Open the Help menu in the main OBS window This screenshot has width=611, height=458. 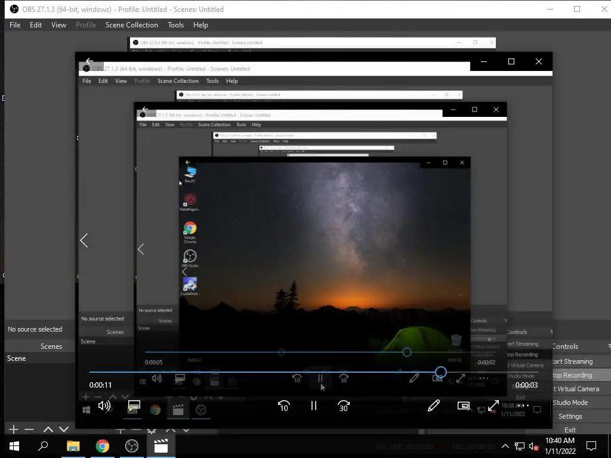tap(200, 25)
